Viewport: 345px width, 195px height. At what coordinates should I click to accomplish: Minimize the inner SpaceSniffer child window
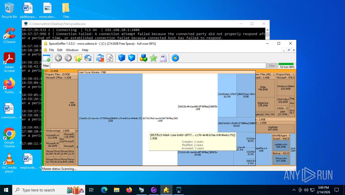click(284, 50)
